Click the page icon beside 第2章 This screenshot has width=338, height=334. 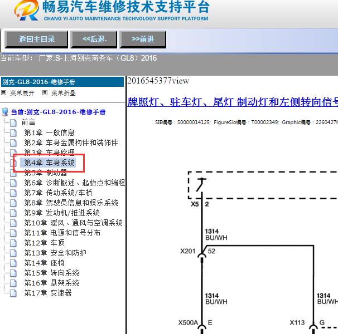click(x=13, y=143)
